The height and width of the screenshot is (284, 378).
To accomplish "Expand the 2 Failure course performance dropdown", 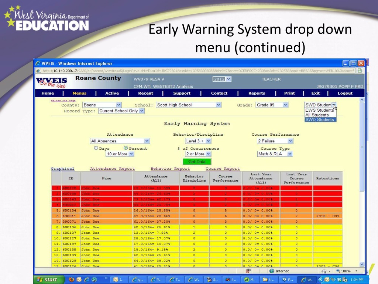I will pos(275,141).
